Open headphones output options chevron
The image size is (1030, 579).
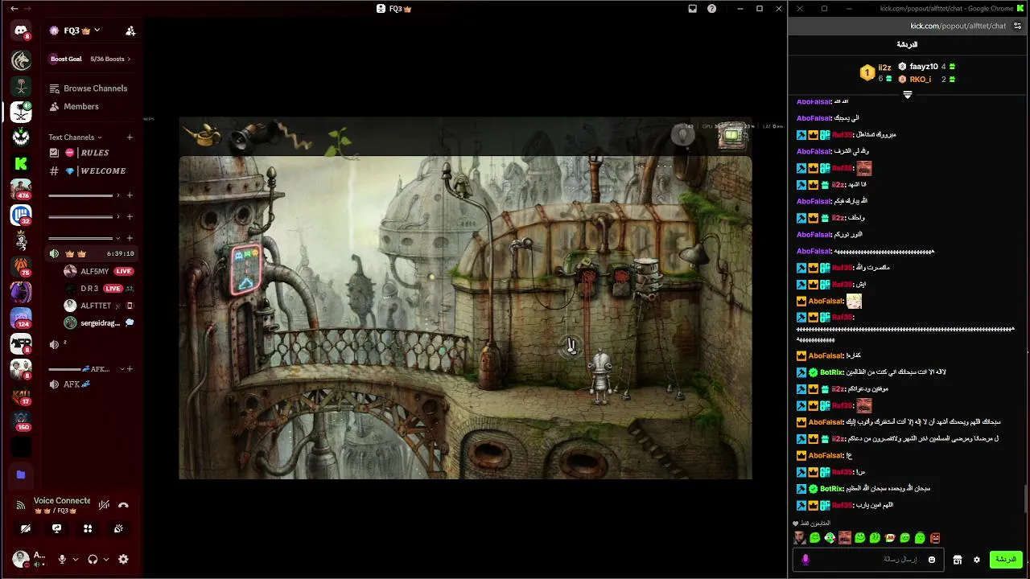click(106, 559)
